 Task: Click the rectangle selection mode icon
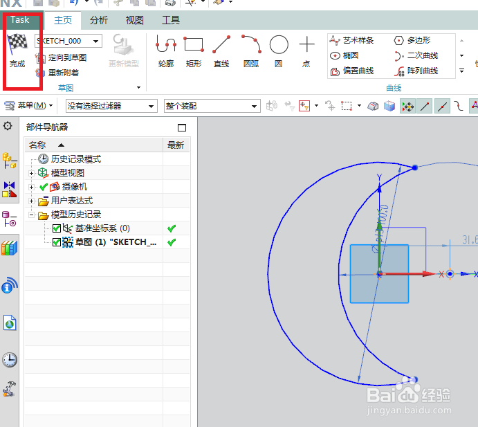point(347,106)
